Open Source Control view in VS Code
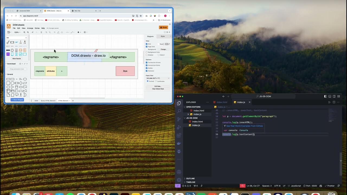The height and width of the screenshot is (195, 347). 179,119
